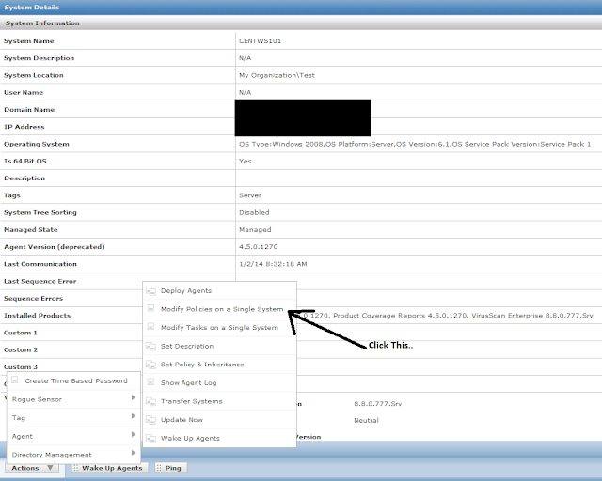The width and height of the screenshot is (602, 481).
Task: Click the Is 64 Bit OS value Yes
Action: [x=246, y=161]
